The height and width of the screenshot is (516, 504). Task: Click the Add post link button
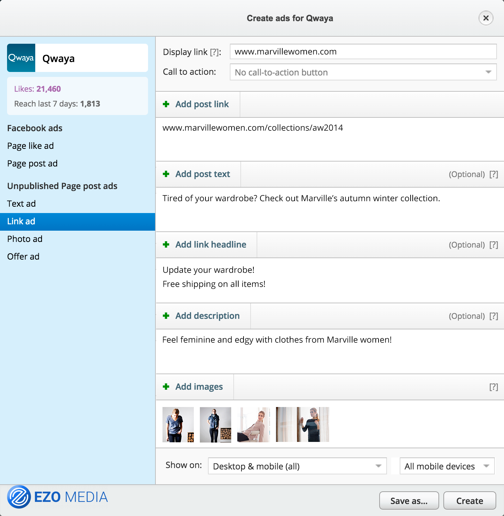click(198, 104)
